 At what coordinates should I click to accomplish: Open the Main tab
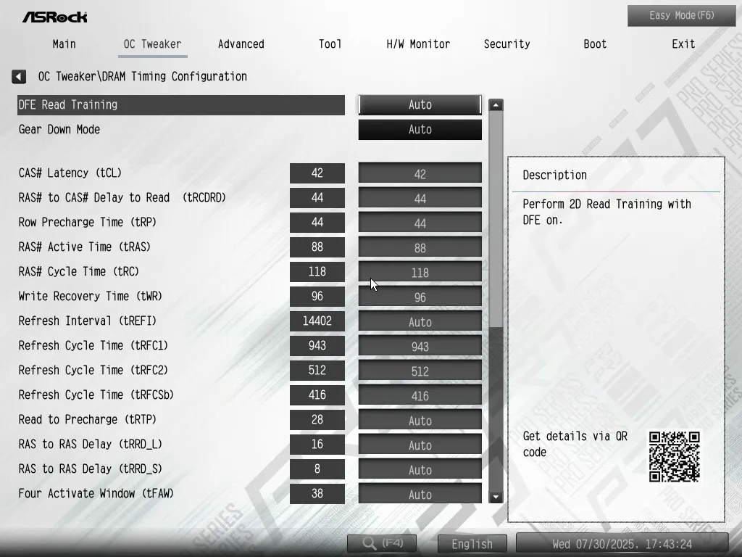pyautogui.click(x=64, y=44)
